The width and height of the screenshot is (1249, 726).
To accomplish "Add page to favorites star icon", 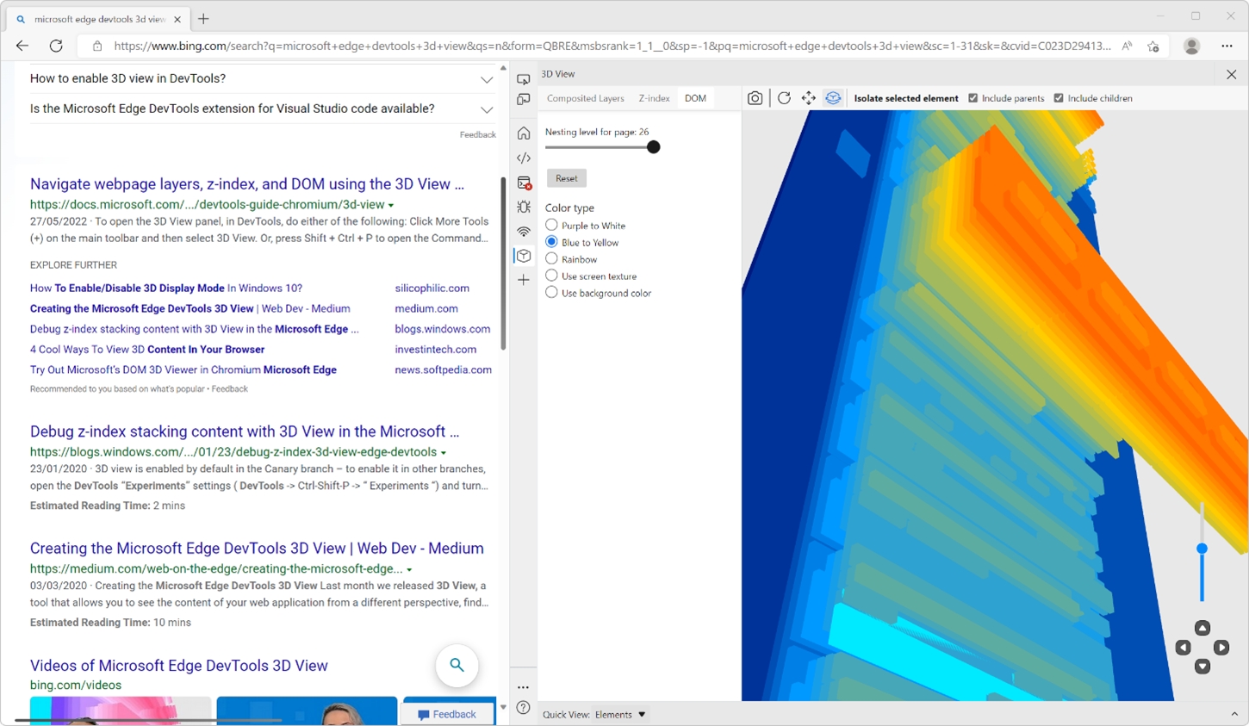I will (1153, 47).
